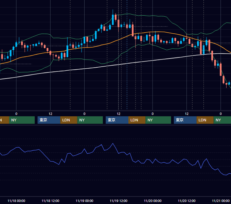Screen dimensions: 231x204
Task: Select NY session block spanning 11/21 00:00
Action: 222,120
